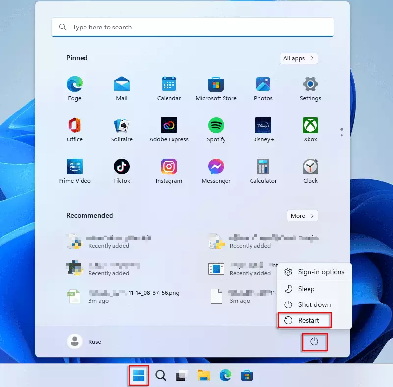
Task: Launch the TikTok app icon
Action: coord(122,167)
